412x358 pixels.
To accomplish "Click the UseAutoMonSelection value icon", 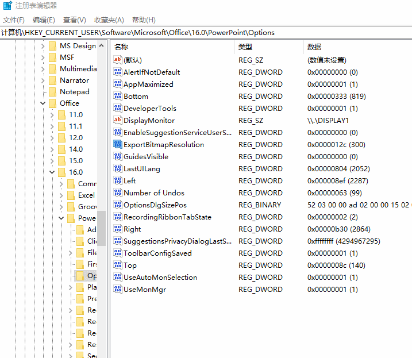I will [118, 277].
